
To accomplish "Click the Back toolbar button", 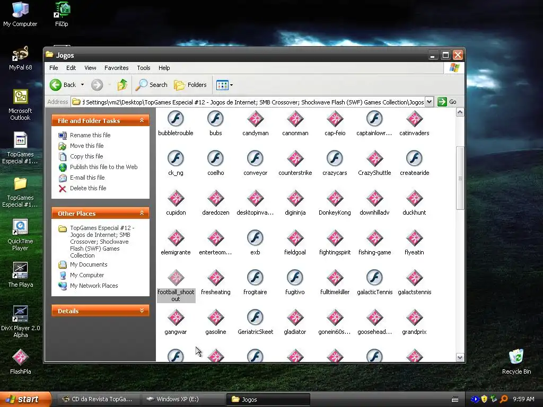I will pyautogui.click(x=63, y=85).
